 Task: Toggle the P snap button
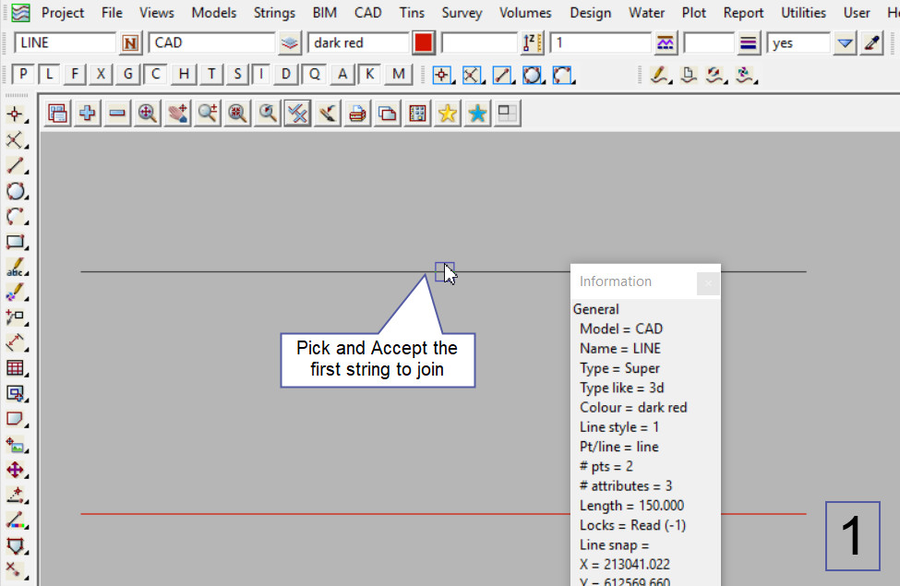click(x=24, y=75)
